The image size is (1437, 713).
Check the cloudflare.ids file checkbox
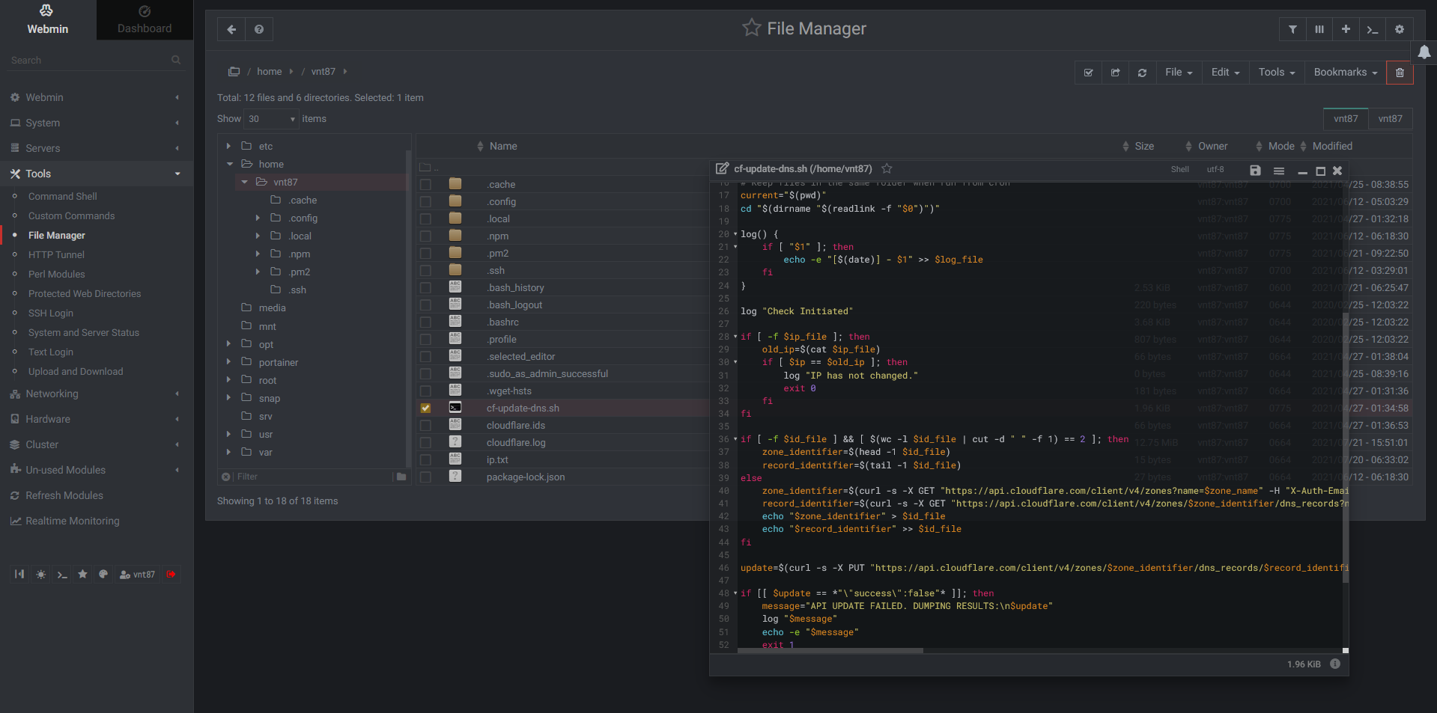[425, 426]
